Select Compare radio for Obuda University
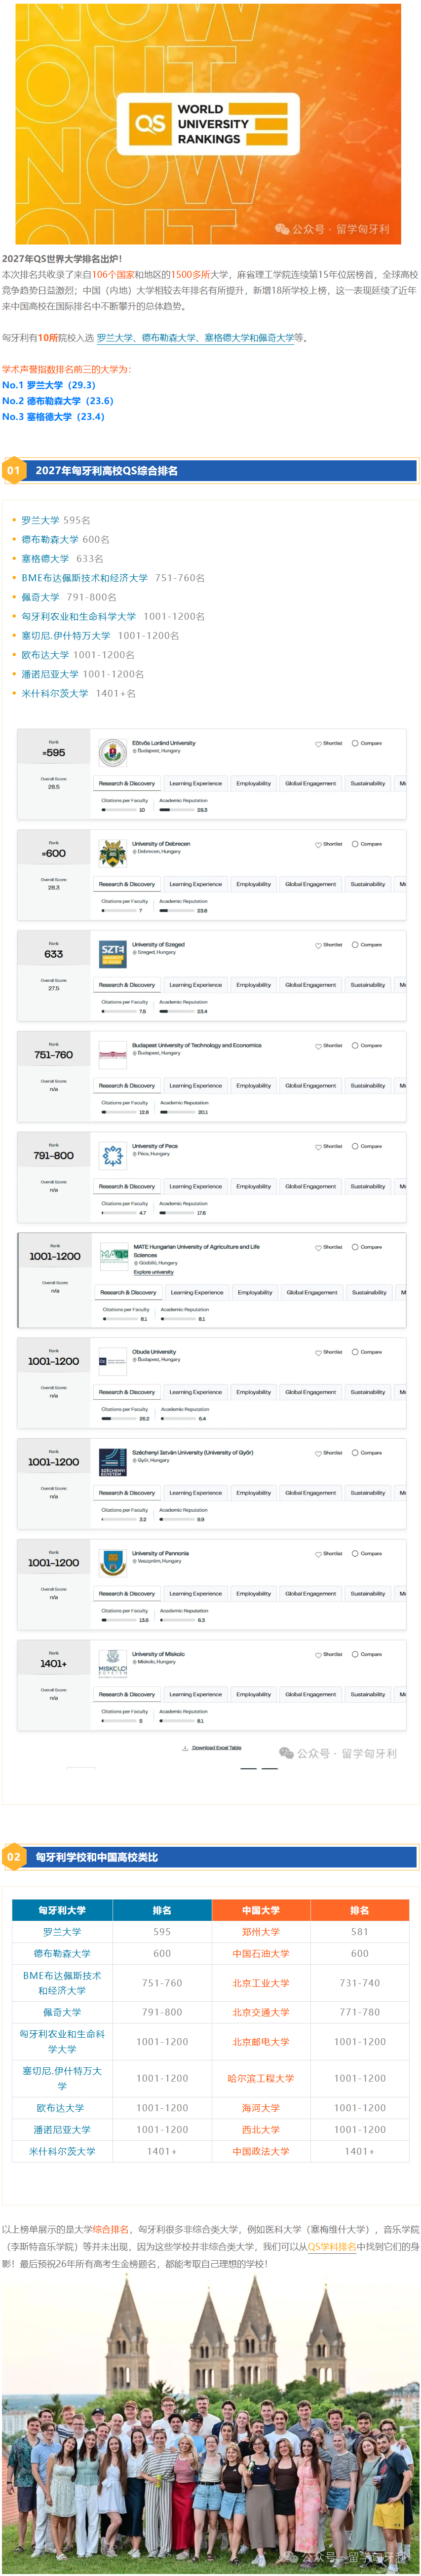The height and width of the screenshot is (2576, 421). coord(355,1352)
